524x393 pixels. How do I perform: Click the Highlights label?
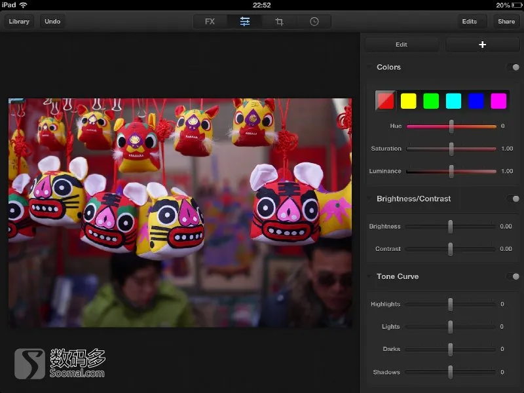coord(385,304)
